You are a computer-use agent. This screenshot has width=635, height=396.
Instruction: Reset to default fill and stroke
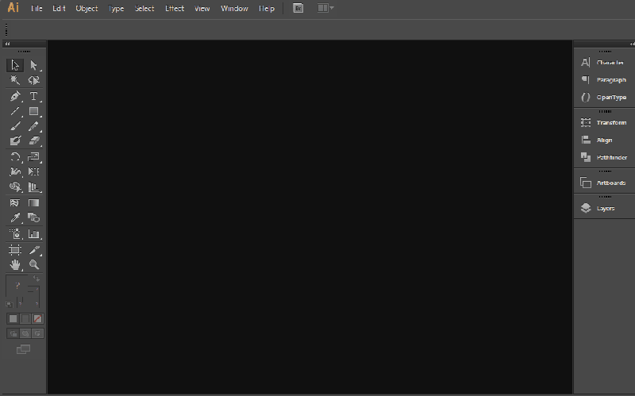coord(10,304)
